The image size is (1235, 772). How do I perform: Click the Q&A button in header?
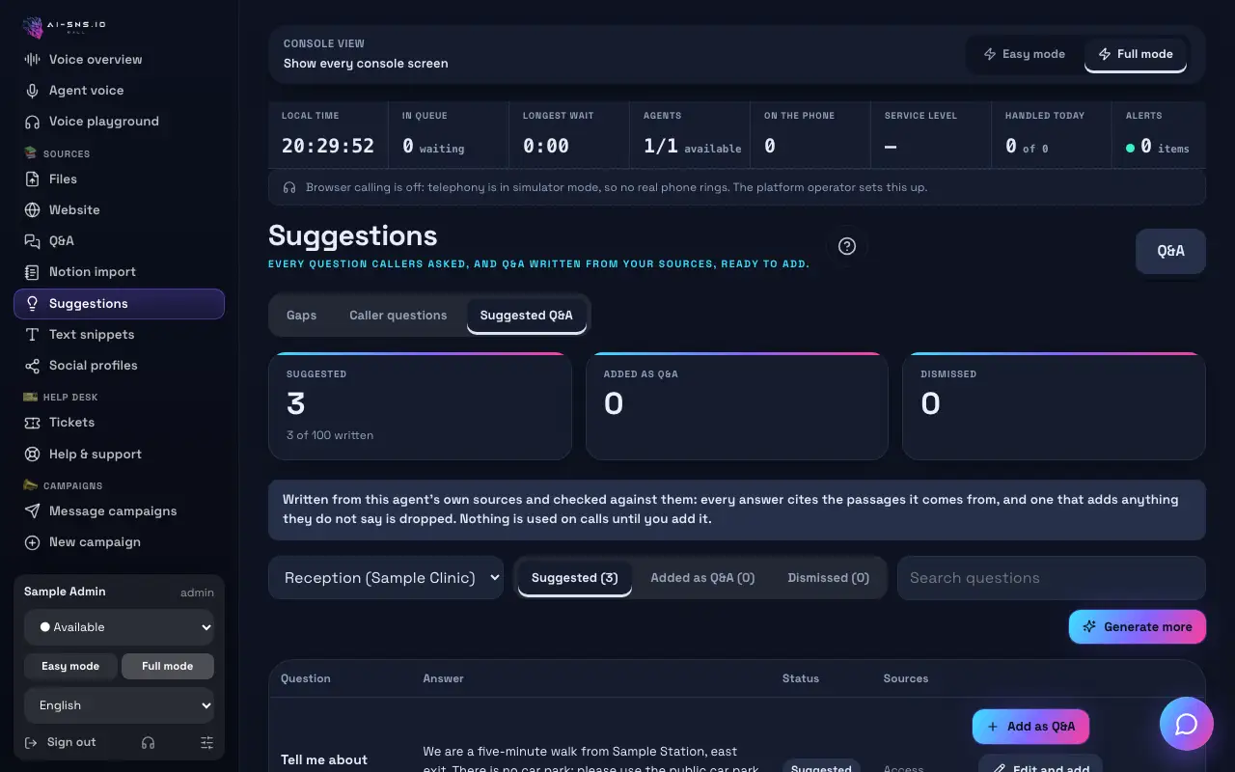click(1171, 251)
